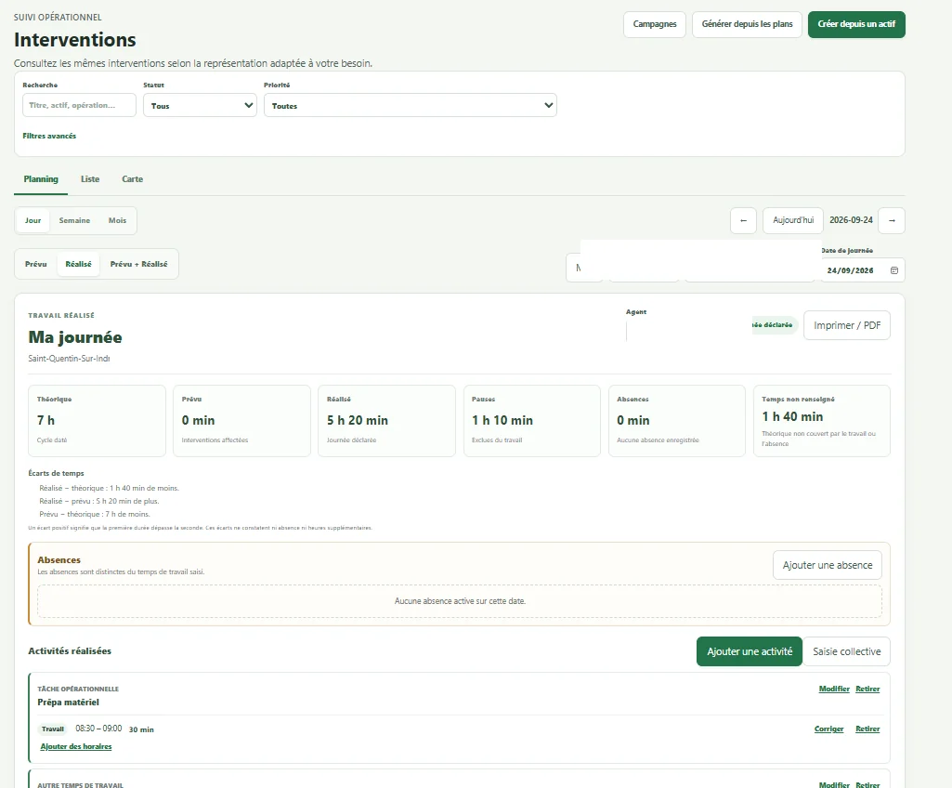Open the calendar picker icon in date field

(893, 270)
